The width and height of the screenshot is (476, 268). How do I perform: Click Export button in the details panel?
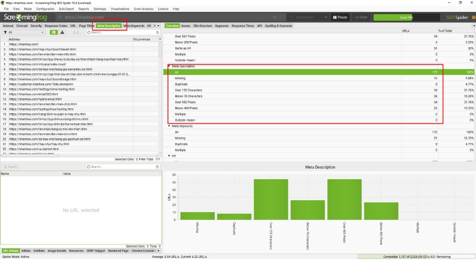click(11, 167)
